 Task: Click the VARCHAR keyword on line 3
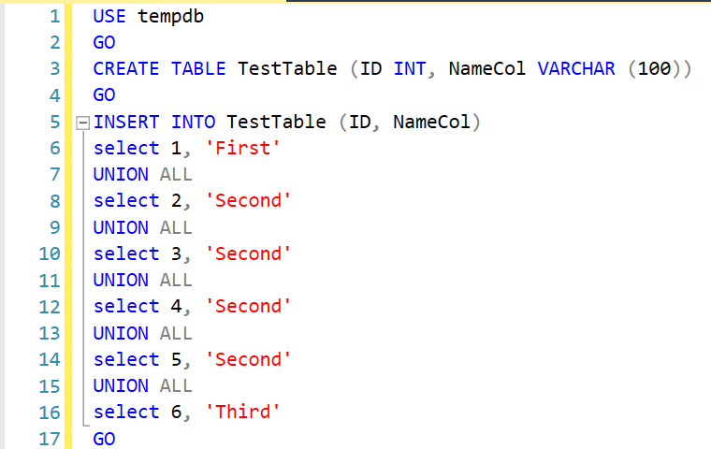point(576,69)
